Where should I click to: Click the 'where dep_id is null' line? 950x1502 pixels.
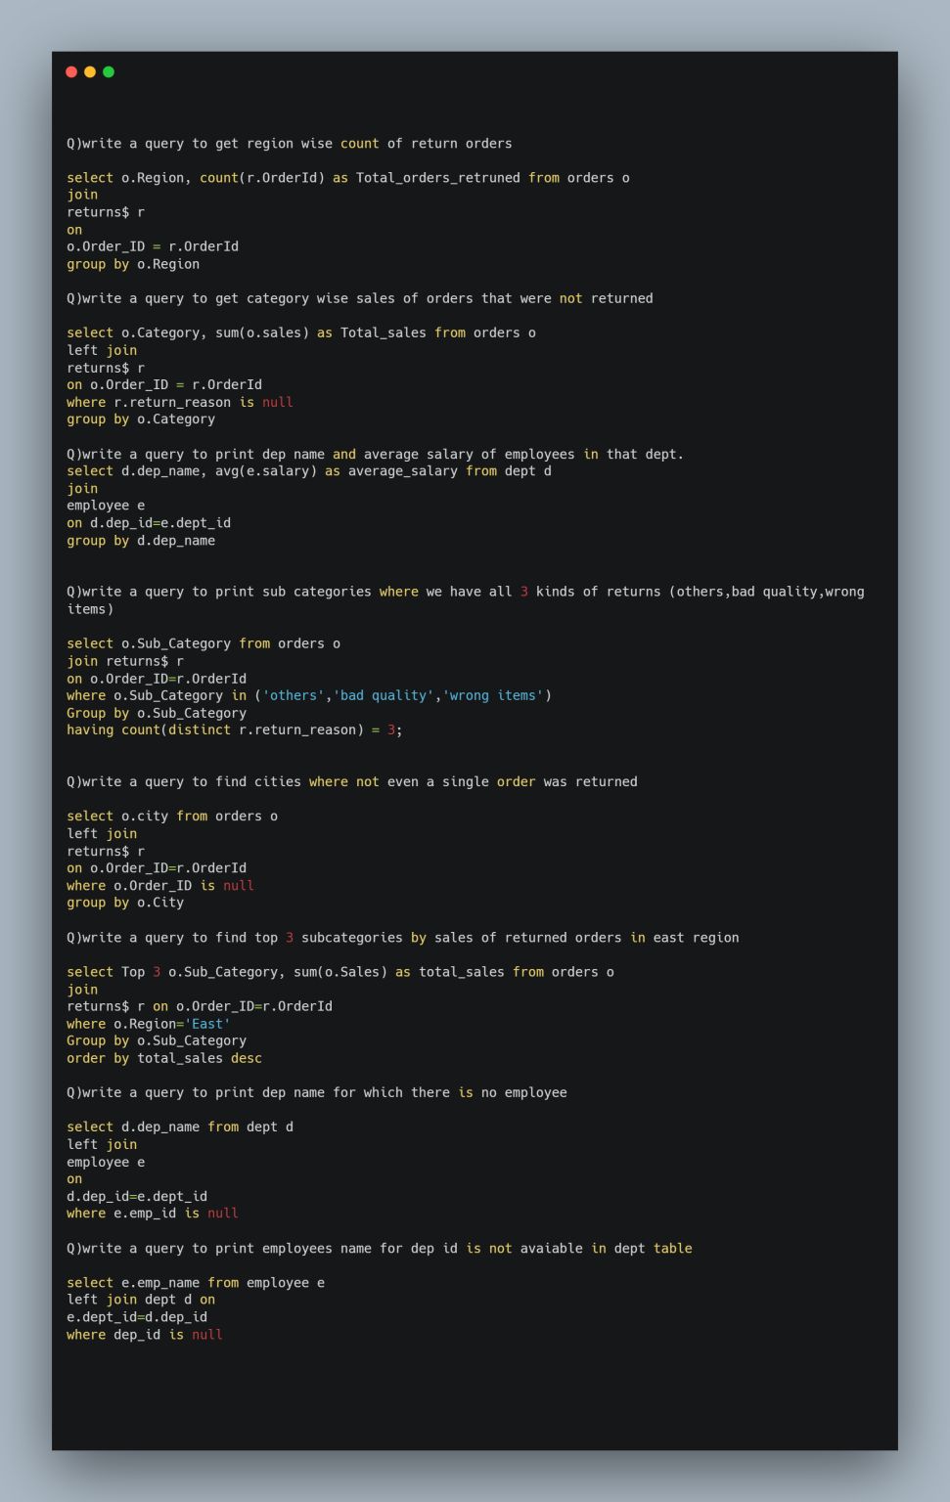(145, 1335)
